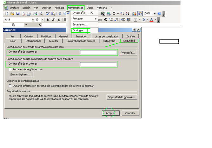Click the Permission restricted document icon
Image resolution: width=212 pixels, height=148 pixels.
23,14
